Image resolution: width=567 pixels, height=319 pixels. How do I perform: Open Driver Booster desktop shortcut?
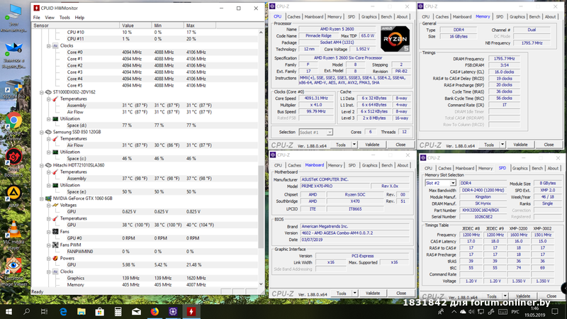13,163
